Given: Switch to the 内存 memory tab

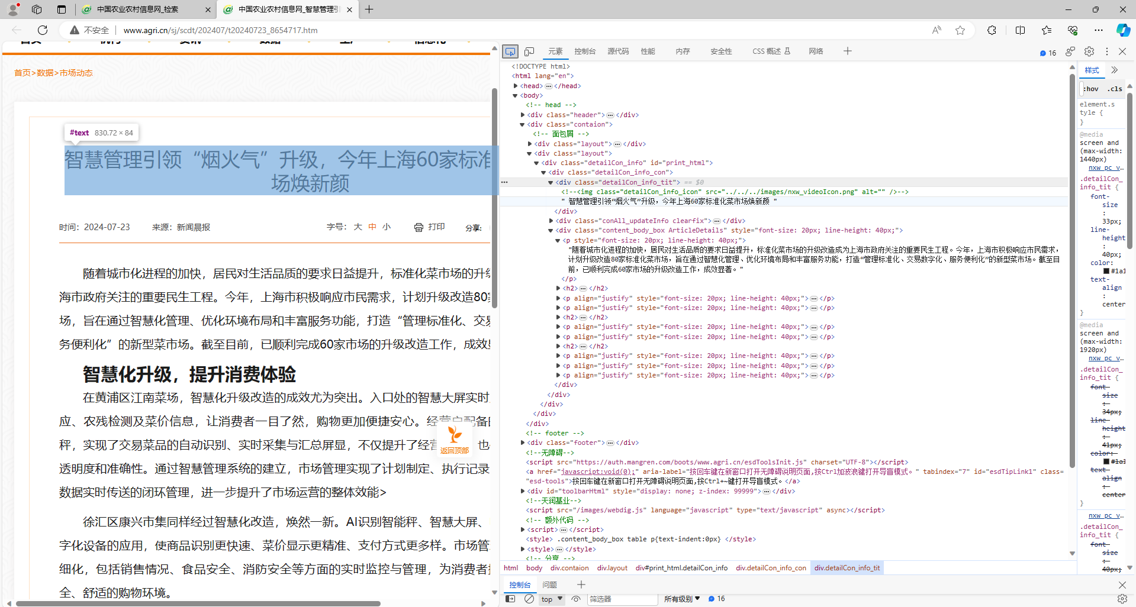Looking at the screenshot, I should pos(683,51).
